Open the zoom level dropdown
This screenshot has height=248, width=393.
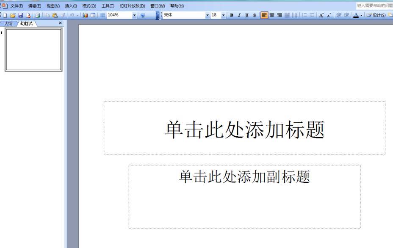135,15
